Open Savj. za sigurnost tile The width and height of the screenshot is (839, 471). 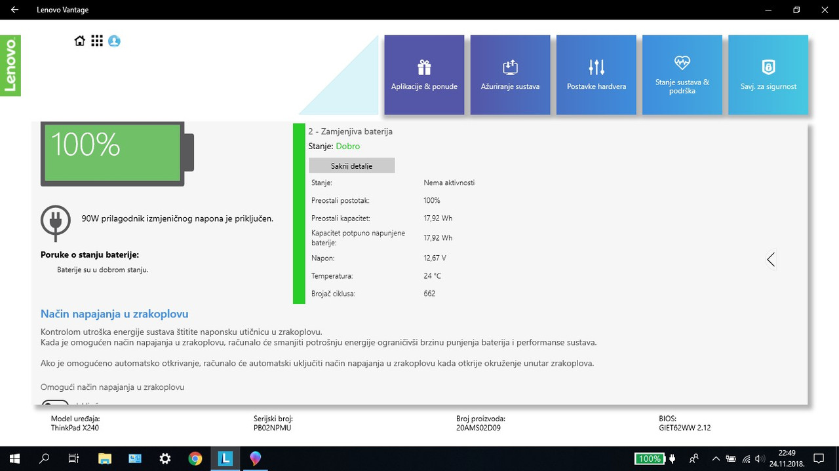(768, 75)
